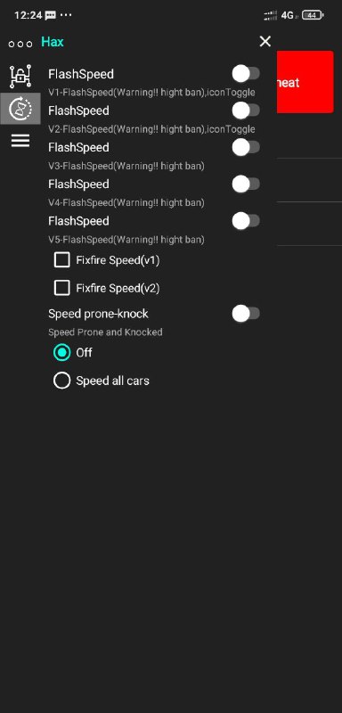Viewport: 342px width, 713px height.
Task: Open the lock circuit sidebar icon
Action: (20, 76)
